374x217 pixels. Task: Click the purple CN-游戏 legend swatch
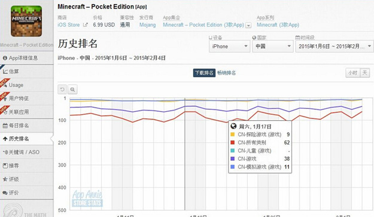point(233,158)
